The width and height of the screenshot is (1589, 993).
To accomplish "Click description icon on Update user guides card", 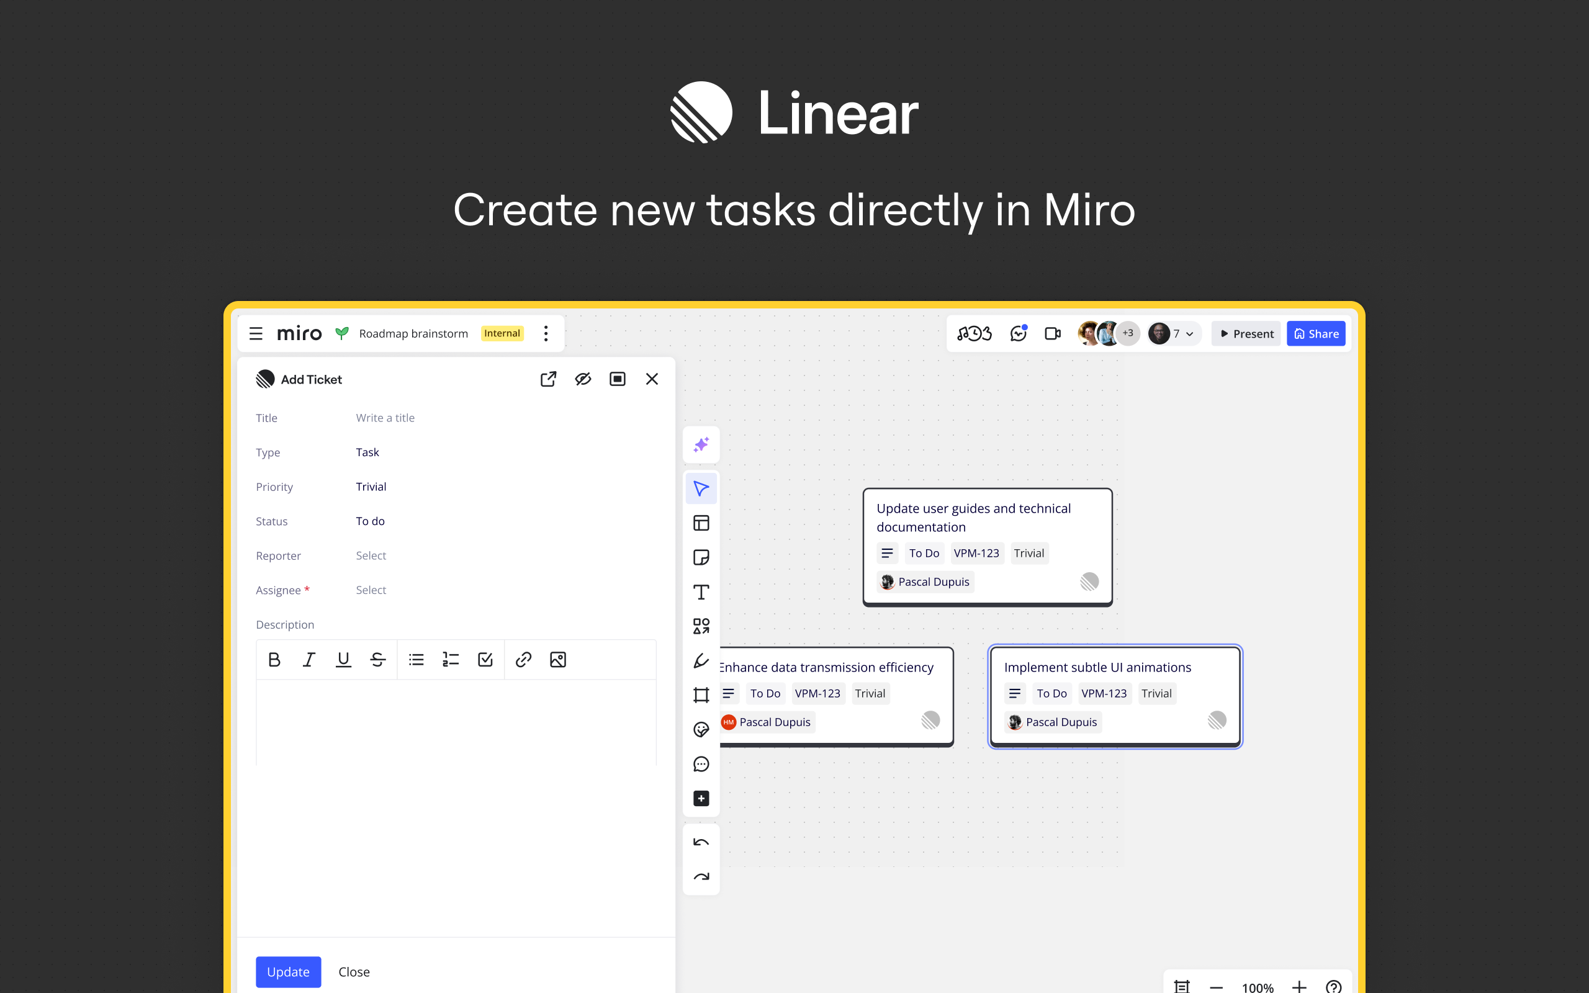I will click(887, 553).
